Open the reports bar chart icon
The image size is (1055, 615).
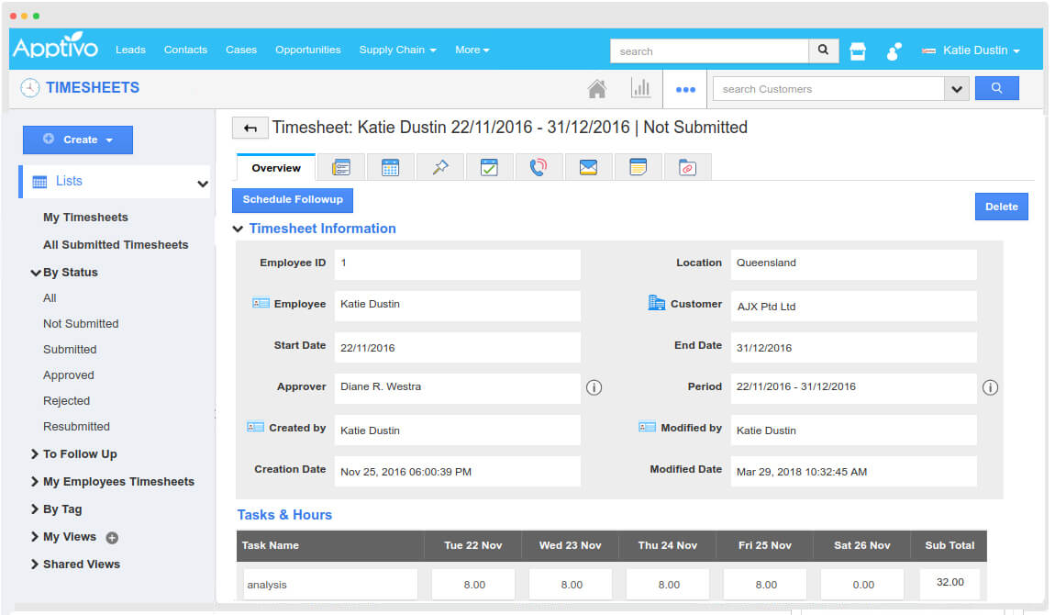pyautogui.click(x=640, y=89)
